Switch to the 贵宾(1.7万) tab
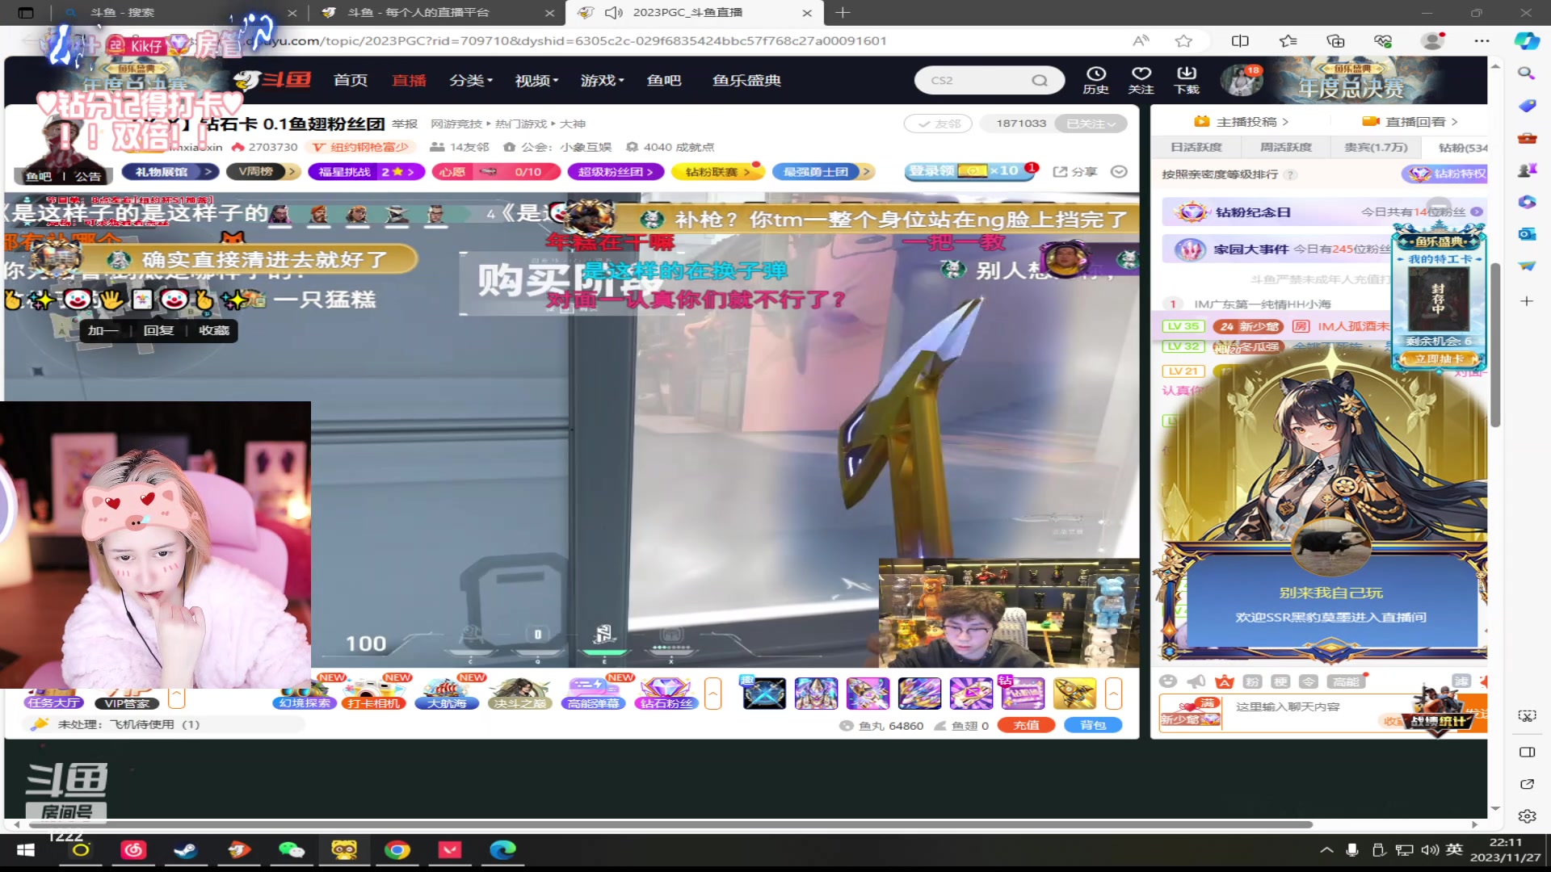Screen dimensions: 1551x872 1376,147
